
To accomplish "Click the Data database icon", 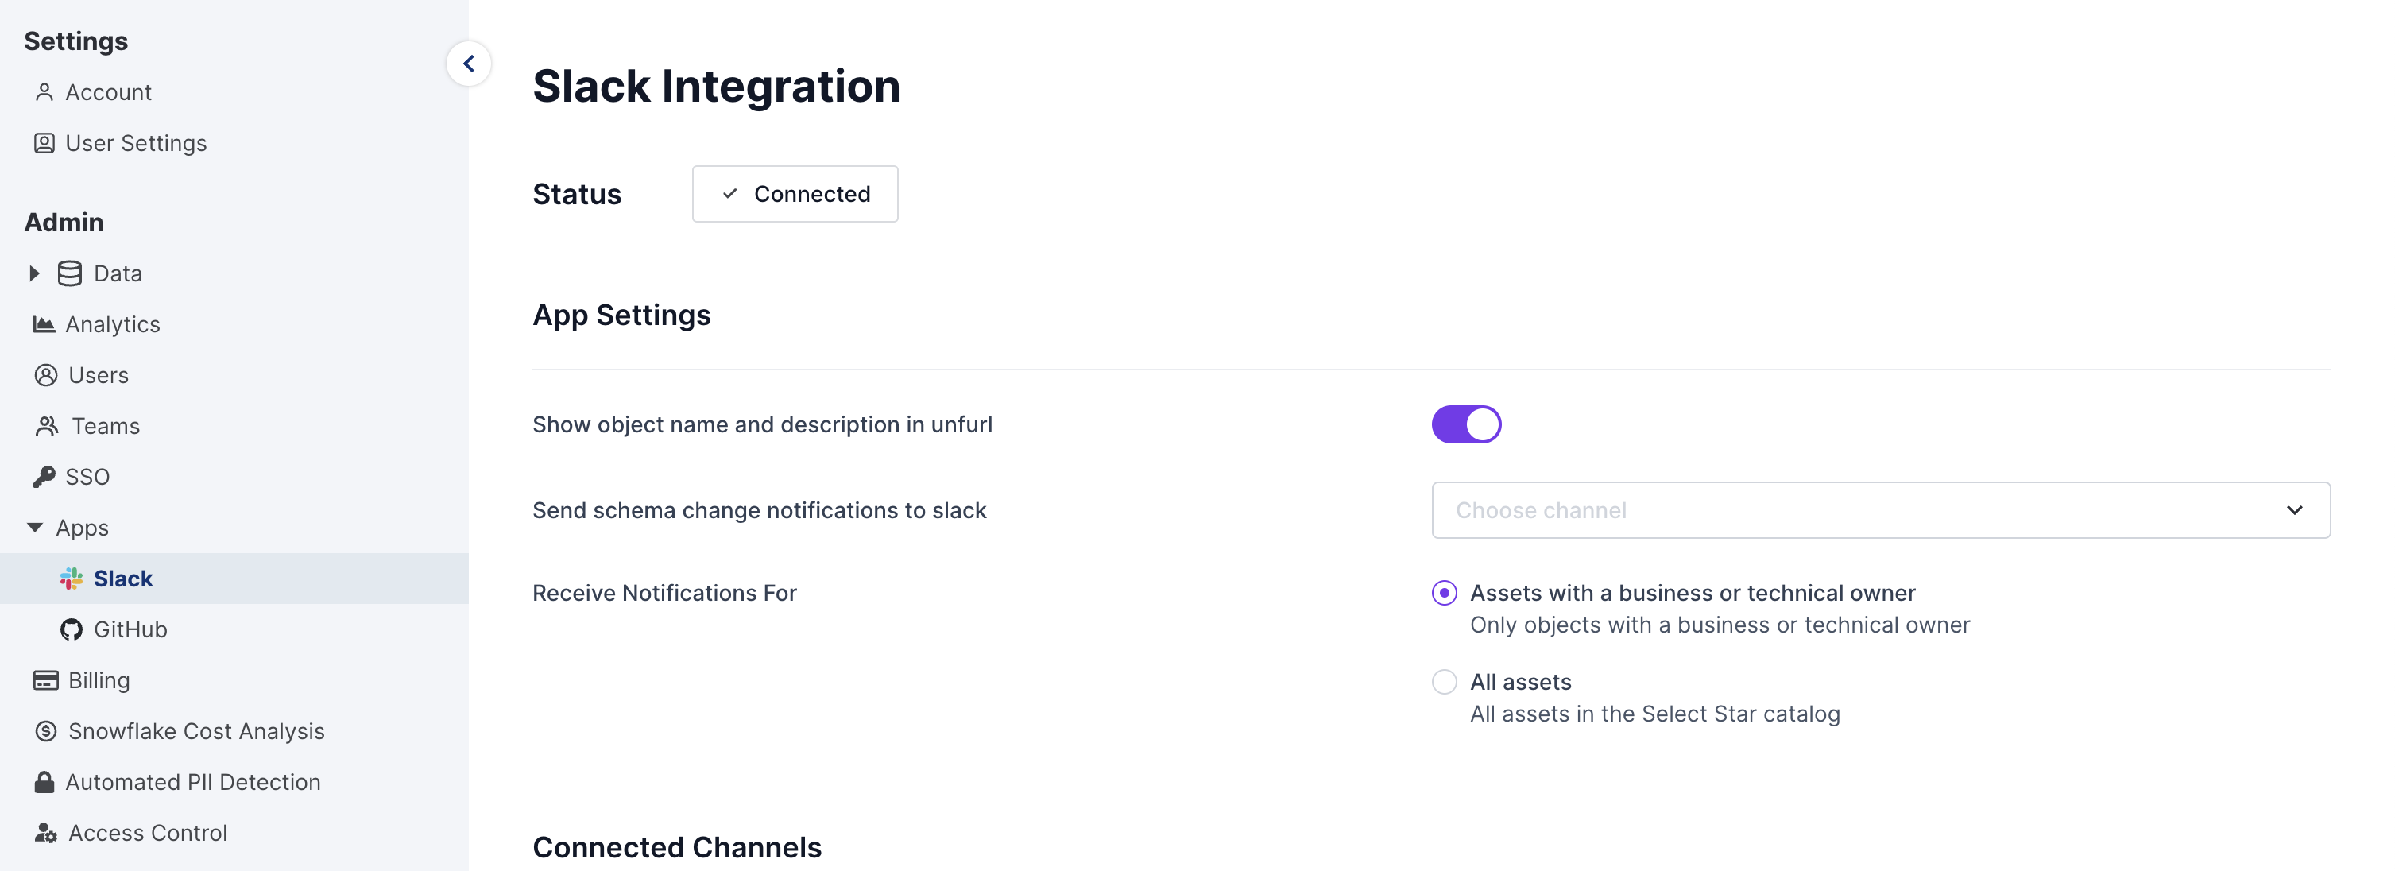I will (x=70, y=273).
